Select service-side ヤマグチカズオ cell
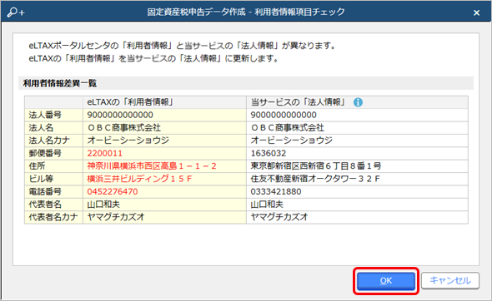 (x=358, y=217)
